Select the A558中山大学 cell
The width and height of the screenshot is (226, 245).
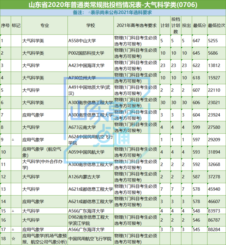pos(90,41)
